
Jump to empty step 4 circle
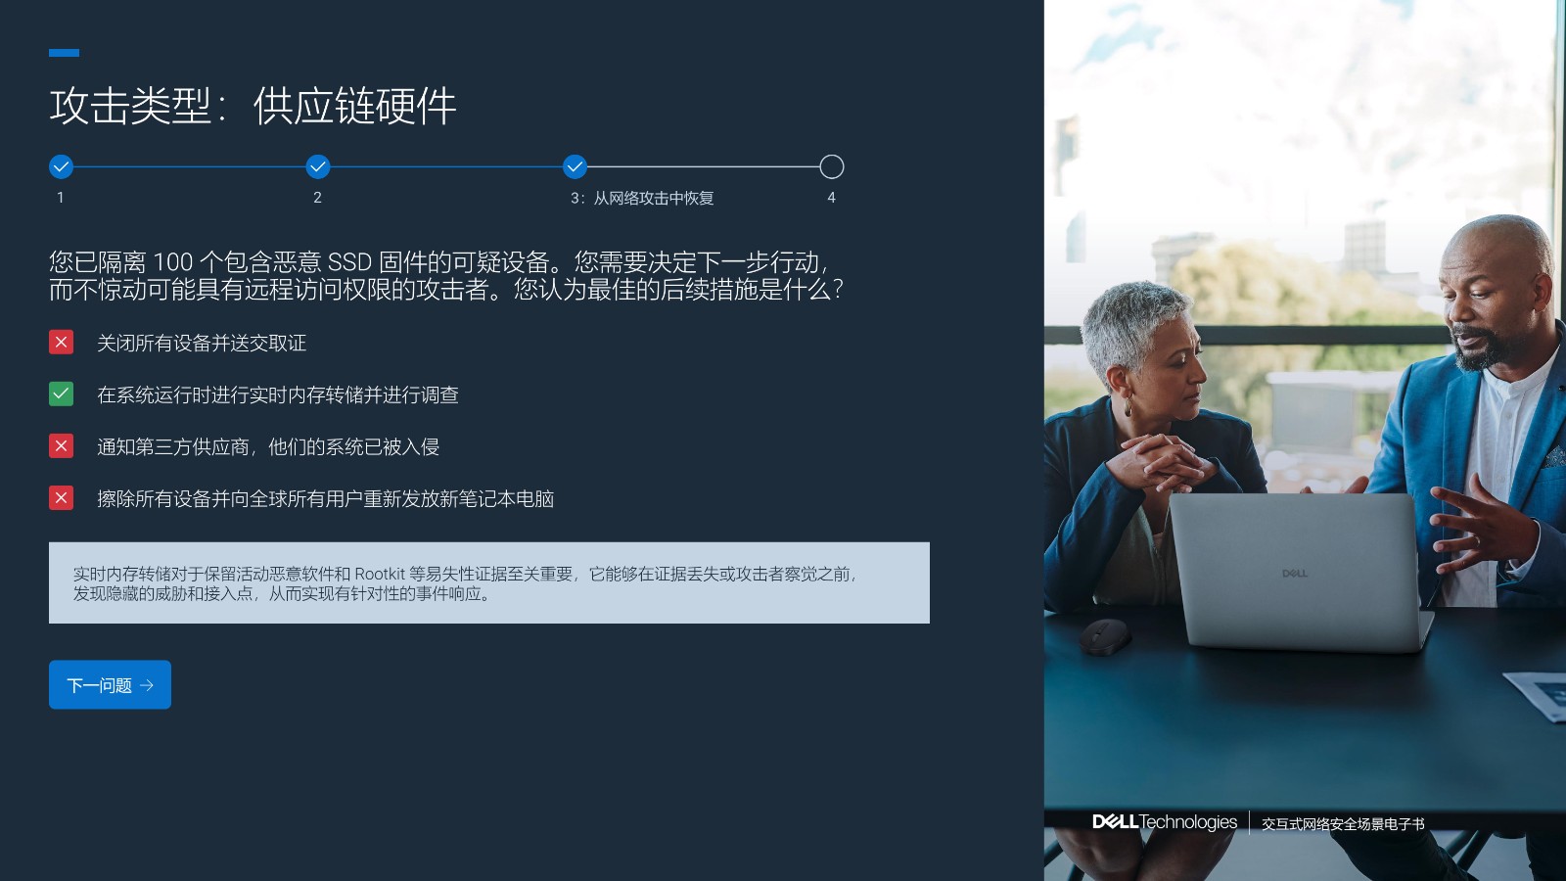click(x=831, y=167)
